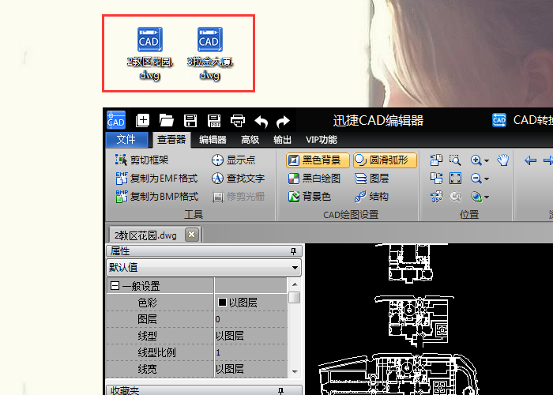
Task: Pin the 收藏夹 favorites panel
Action: click(x=280, y=391)
